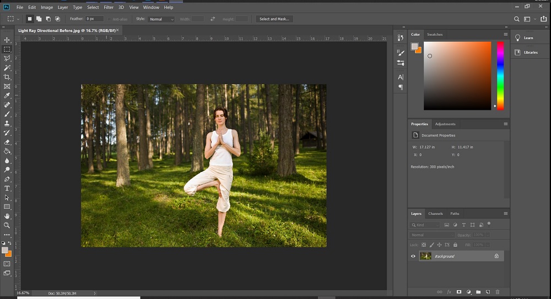This screenshot has height=299, width=551.
Task: Select the Move tool
Action: pyautogui.click(x=7, y=40)
